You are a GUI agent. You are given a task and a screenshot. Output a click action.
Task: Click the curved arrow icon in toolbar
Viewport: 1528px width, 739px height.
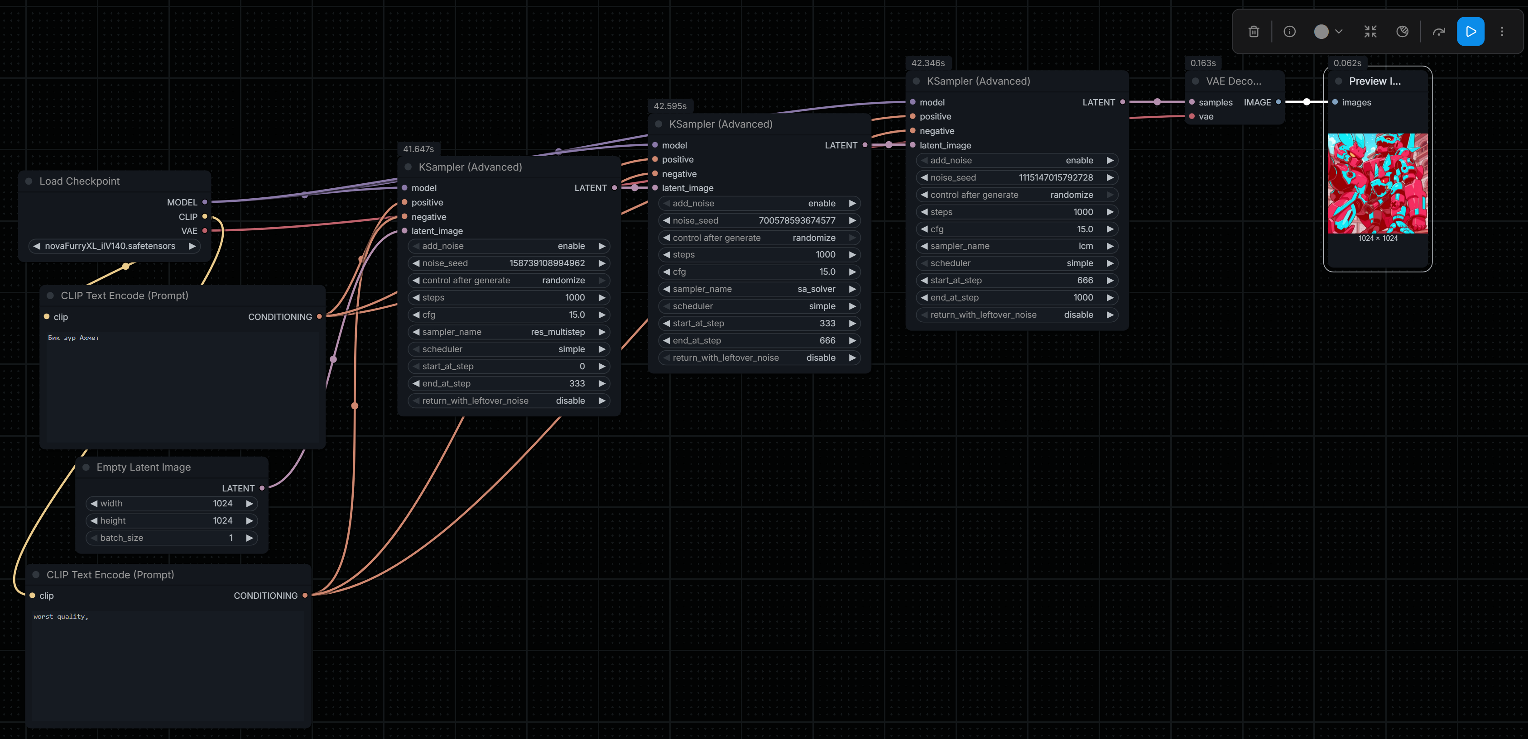click(1438, 31)
